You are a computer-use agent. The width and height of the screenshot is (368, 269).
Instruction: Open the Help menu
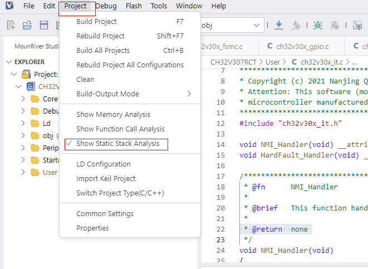[x=218, y=6]
